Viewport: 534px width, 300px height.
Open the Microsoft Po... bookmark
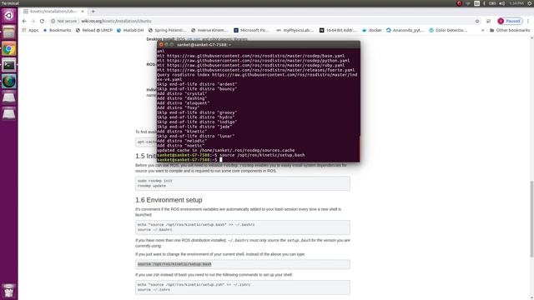point(251,30)
